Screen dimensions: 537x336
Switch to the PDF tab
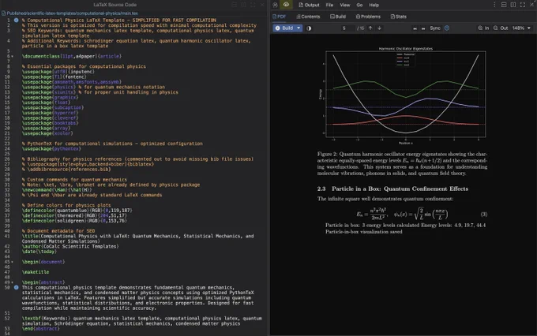tap(279, 17)
